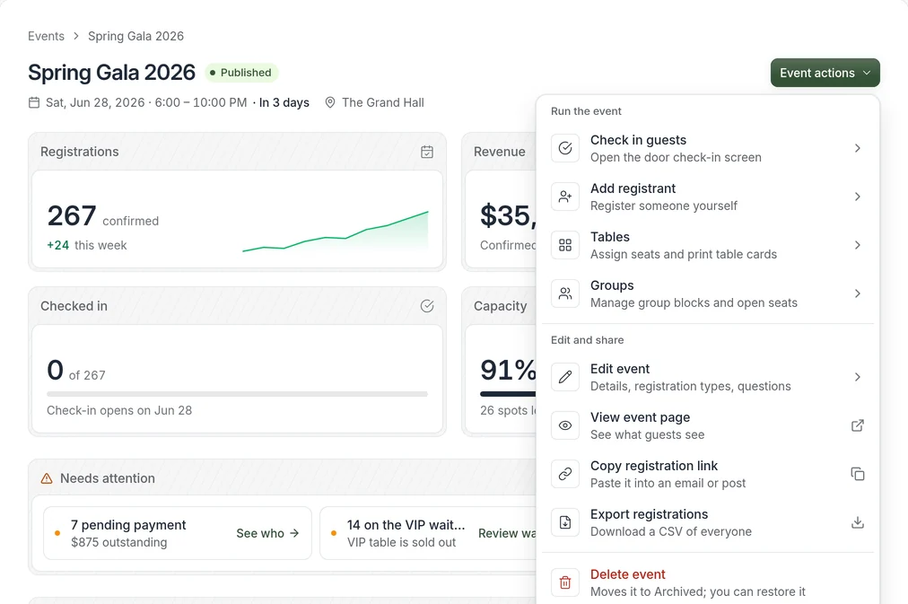The height and width of the screenshot is (604, 908).
Task: Click the View event page eye icon
Action: [565, 425]
